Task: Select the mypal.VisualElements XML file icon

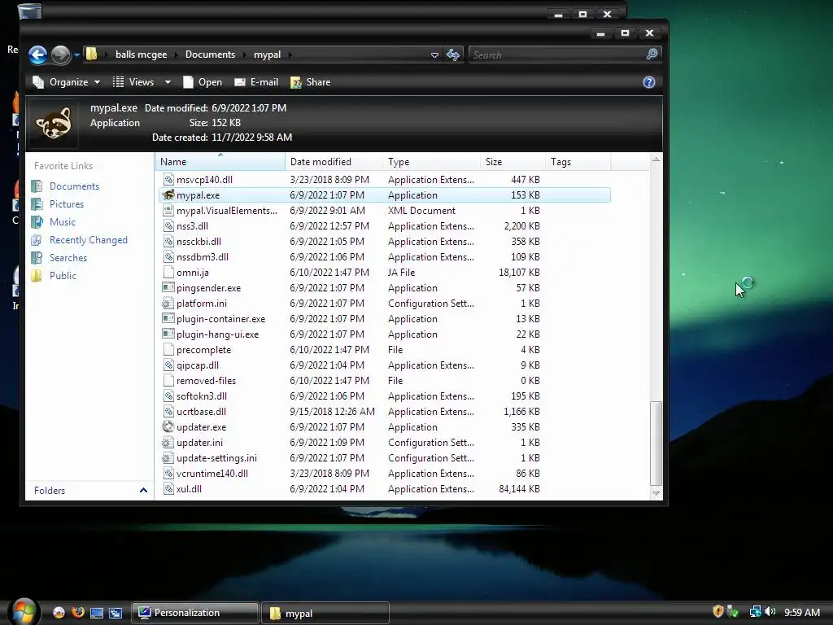Action: [x=168, y=211]
